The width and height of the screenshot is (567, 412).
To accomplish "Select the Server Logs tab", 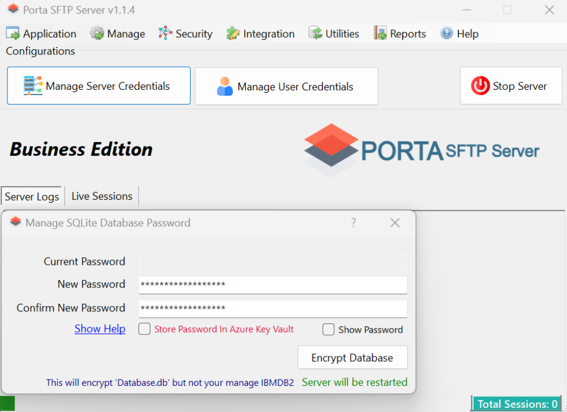I will pyautogui.click(x=31, y=196).
